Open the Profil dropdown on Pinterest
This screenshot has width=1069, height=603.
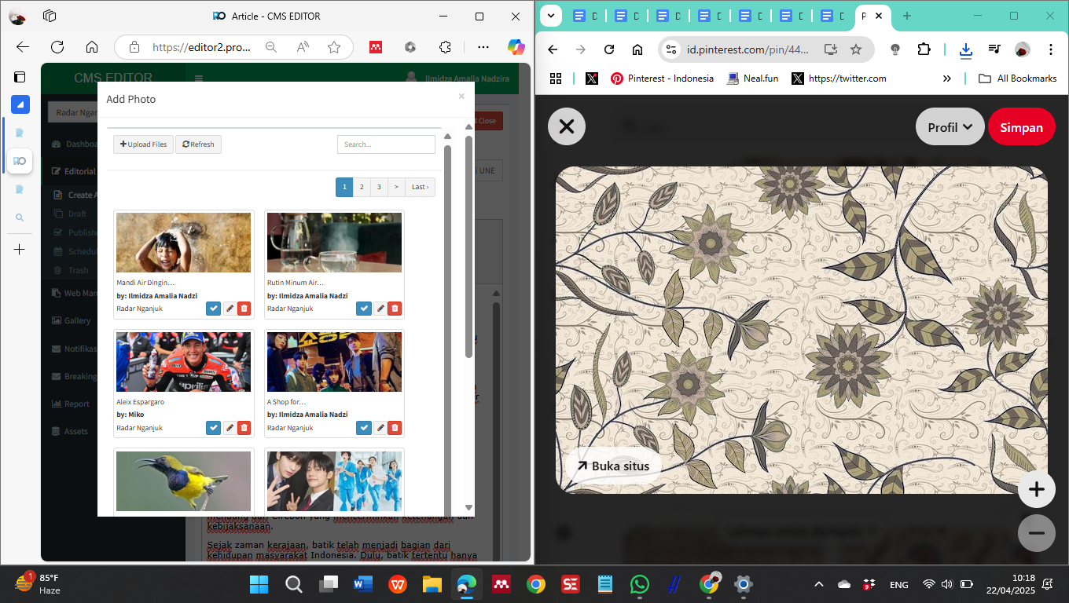tap(950, 127)
